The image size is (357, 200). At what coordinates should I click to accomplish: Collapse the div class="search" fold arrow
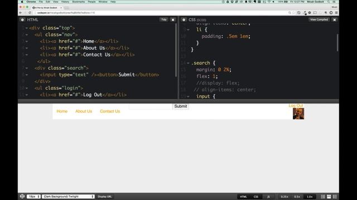27,68
